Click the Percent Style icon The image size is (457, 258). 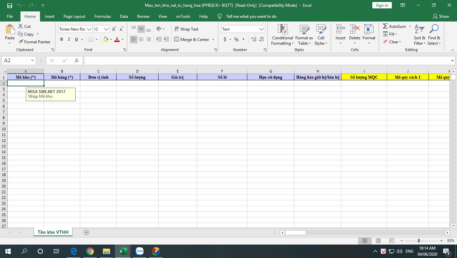point(236,40)
